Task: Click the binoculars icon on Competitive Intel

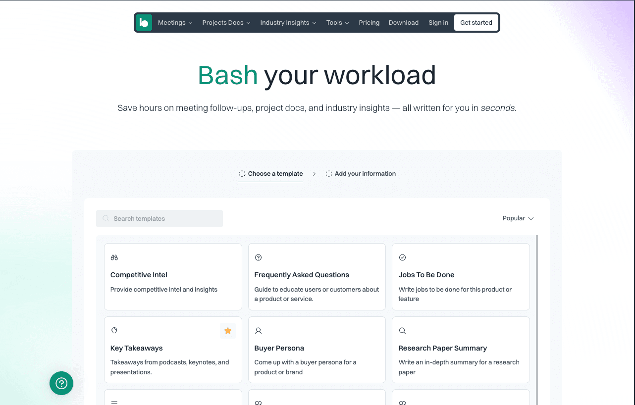Action: [x=114, y=257]
